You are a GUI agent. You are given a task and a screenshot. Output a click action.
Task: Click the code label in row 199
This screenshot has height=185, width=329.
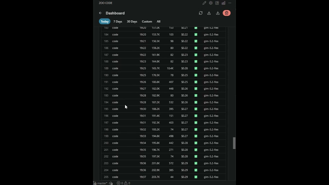click(x=115, y=136)
